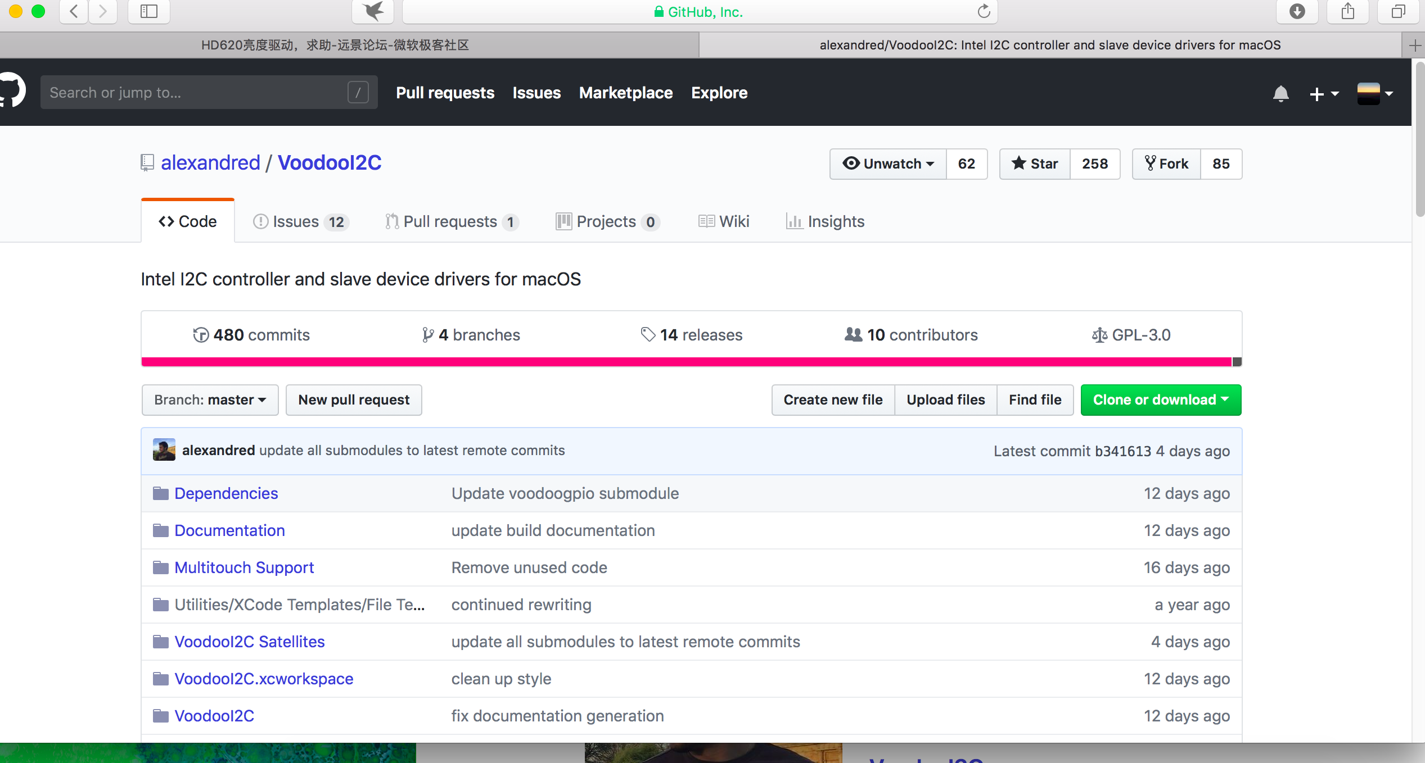1425x763 pixels.
Task: Click alexandred's commit avatar thumbnail
Action: (164, 450)
